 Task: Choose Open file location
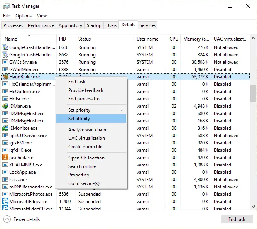point(91,158)
